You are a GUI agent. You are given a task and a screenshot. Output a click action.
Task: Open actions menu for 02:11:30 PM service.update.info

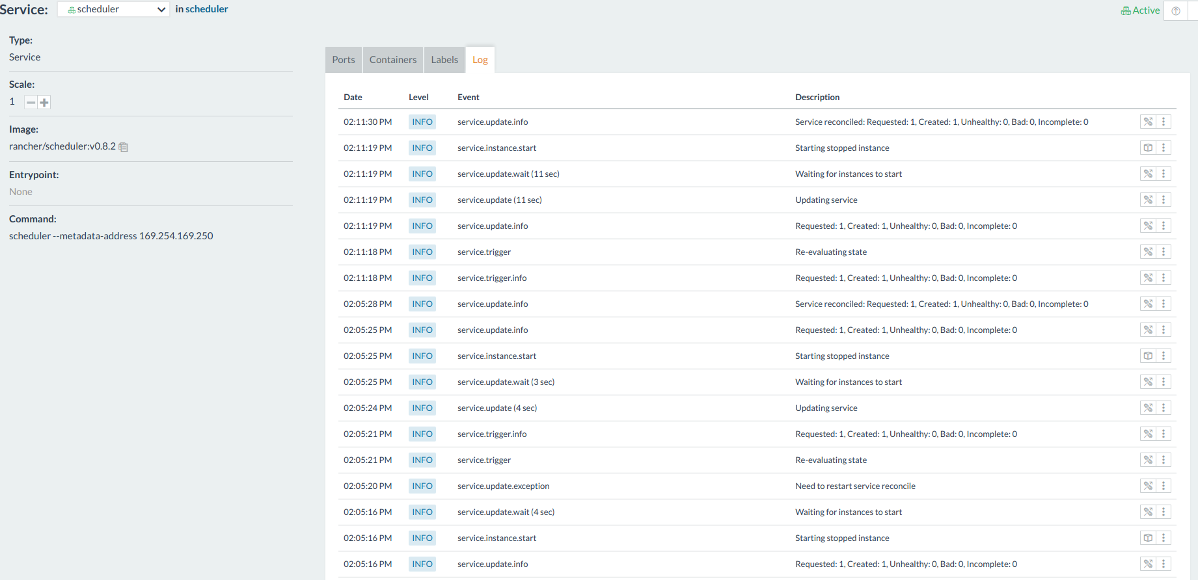[1164, 122]
